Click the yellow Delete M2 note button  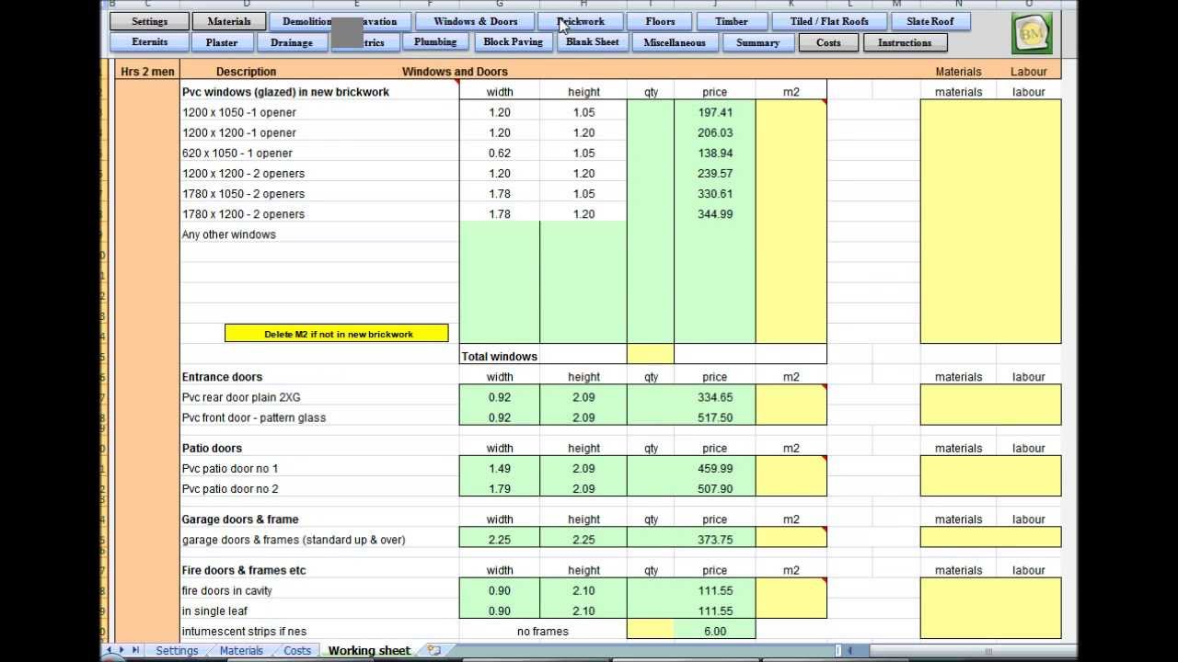coord(337,334)
